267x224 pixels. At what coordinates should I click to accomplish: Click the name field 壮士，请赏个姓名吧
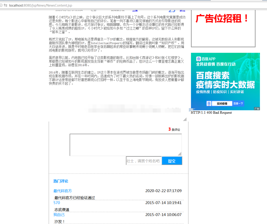point(144,161)
